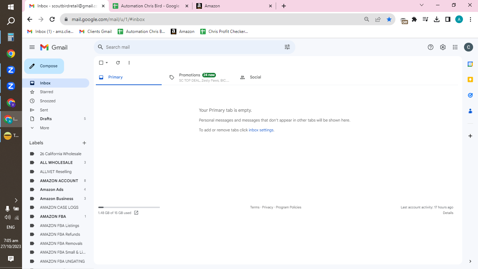
Task: Switch to Automation Chris Bird browser tab
Action: (150, 6)
